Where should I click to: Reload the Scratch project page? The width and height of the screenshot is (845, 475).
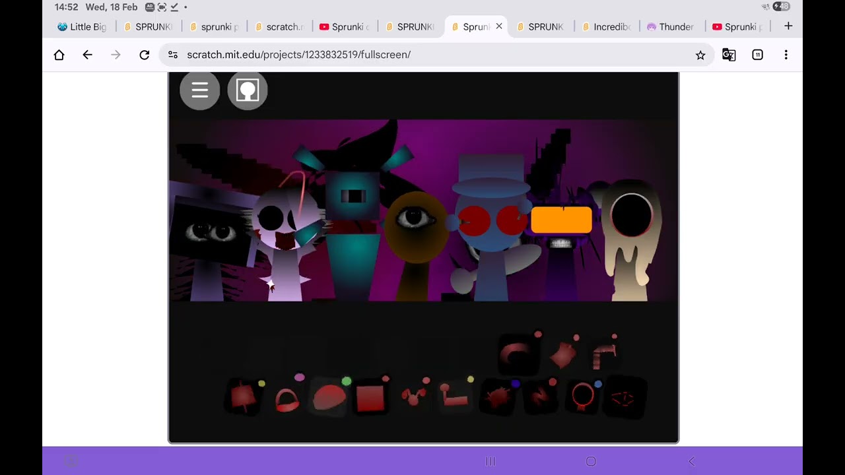(x=144, y=55)
